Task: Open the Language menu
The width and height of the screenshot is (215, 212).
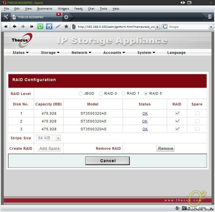Action: pos(176,53)
